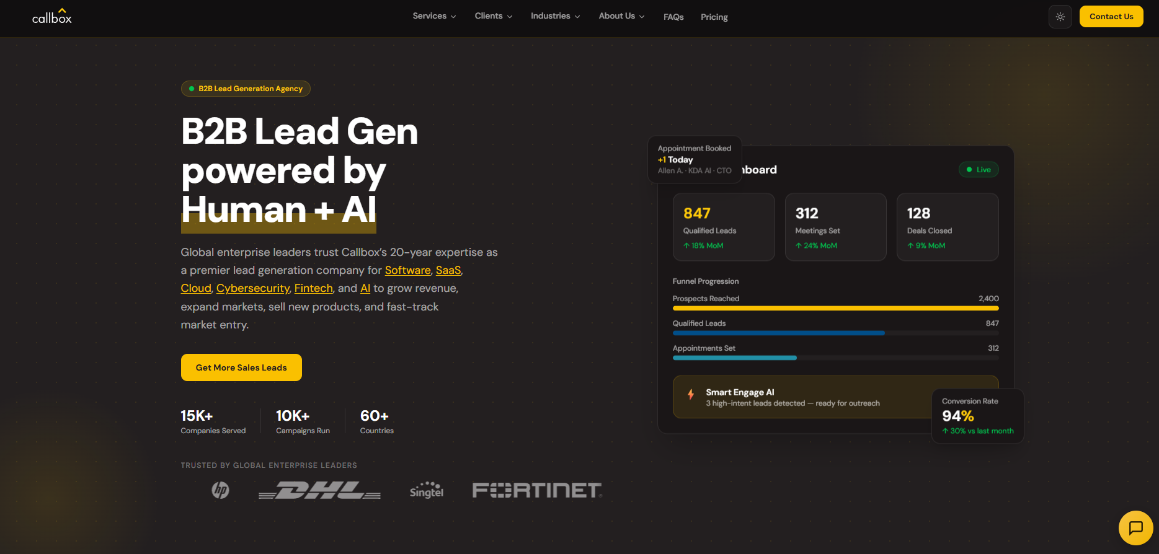
Task: Click Get More Sales Leads button
Action: coord(241,367)
